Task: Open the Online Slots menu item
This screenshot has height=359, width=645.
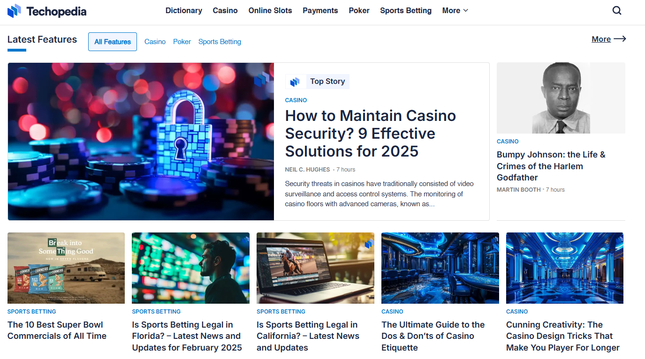Action: pyautogui.click(x=270, y=10)
